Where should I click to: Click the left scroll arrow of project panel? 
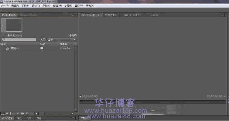36,113
